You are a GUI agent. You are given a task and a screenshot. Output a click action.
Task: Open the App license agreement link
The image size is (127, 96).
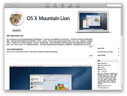click(x=101, y=55)
